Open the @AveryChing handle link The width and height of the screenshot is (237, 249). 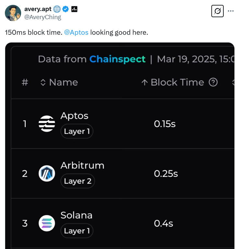pyautogui.click(x=43, y=17)
